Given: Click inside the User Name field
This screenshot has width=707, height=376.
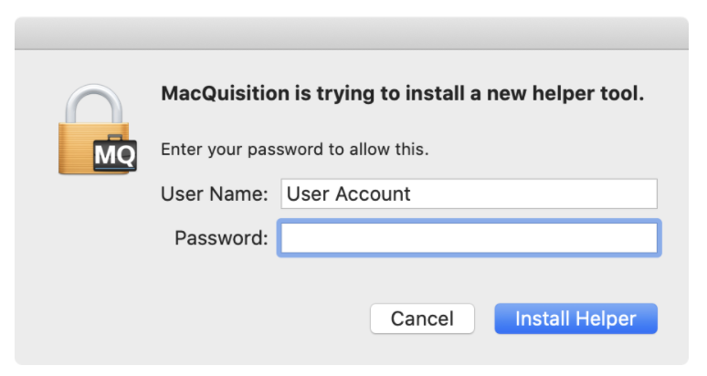Looking at the screenshot, I should coord(469,193).
